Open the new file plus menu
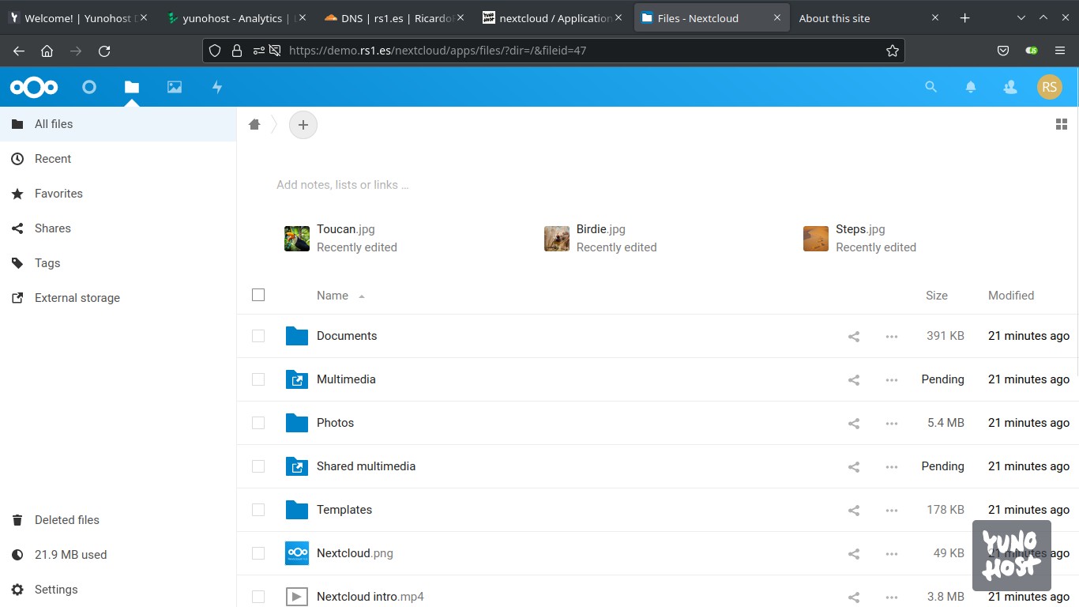Screen dimensions: 1079x607 [x=303, y=125]
